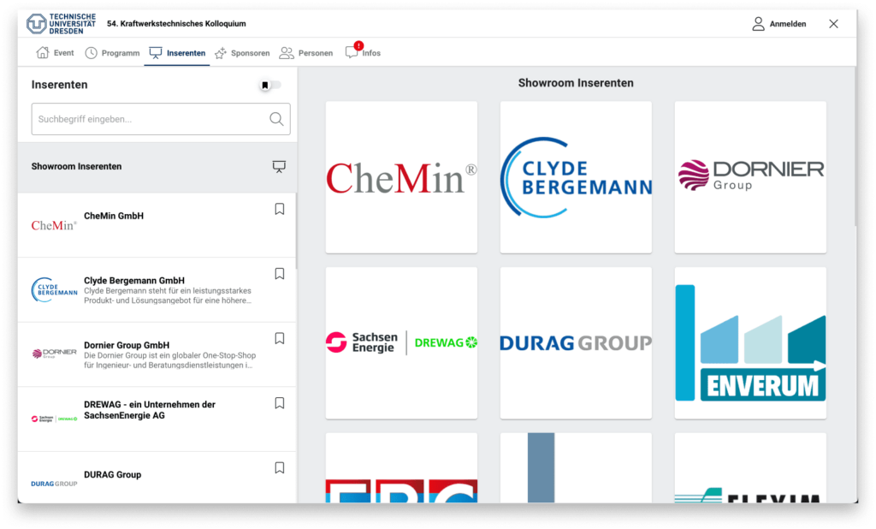Switch to the Programm tab
Screen dimensions: 876x529
pos(112,53)
